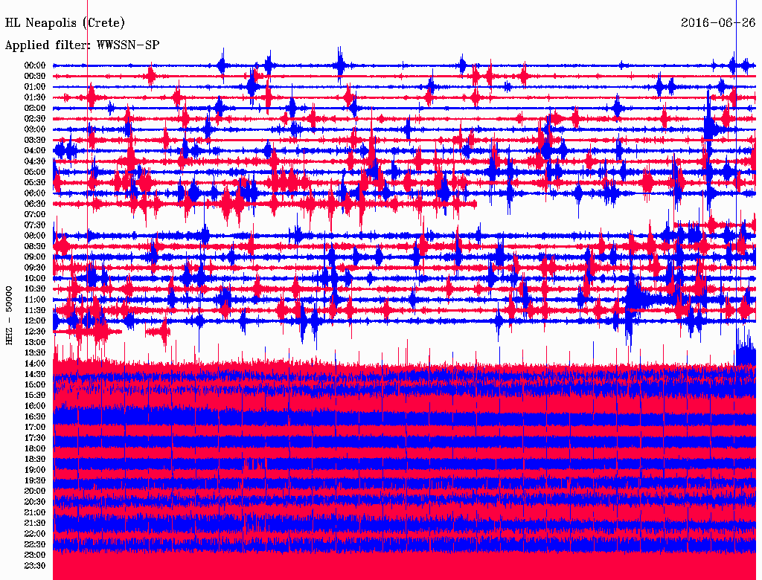The width and height of the screenshot is (762, 580).
Task: Select the 07:00 time label
Action: click(x=35, y=214)
